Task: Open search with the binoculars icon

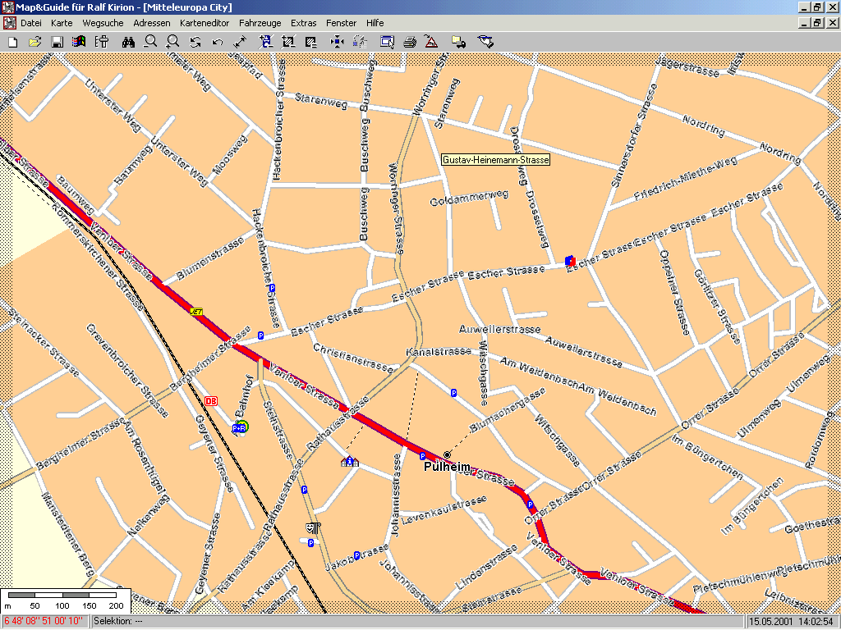Action: [x=128, y=42]
